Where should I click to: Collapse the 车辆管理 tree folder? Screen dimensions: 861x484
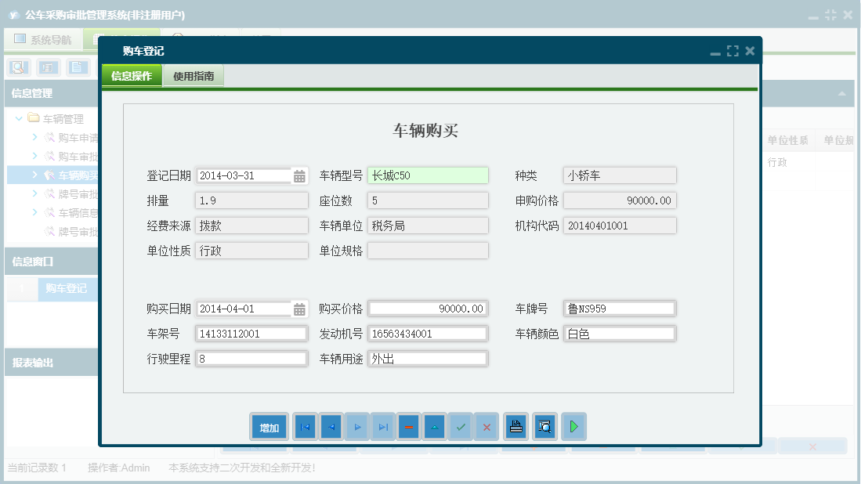20,119
